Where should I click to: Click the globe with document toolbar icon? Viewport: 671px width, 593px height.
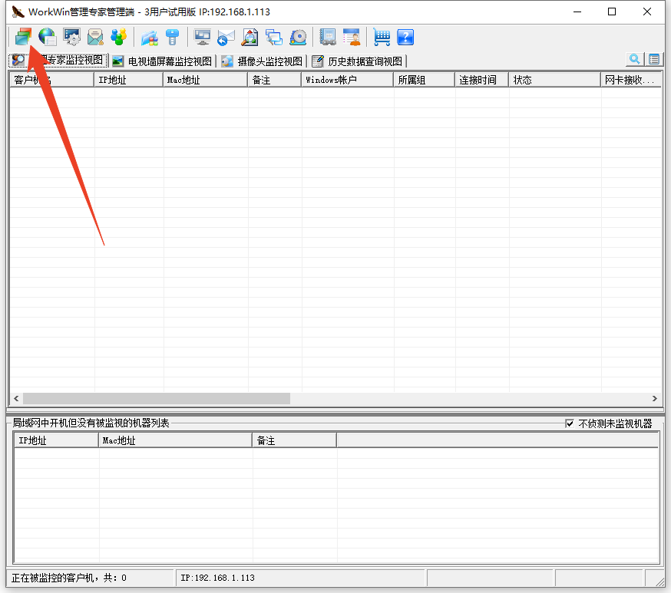48,37
